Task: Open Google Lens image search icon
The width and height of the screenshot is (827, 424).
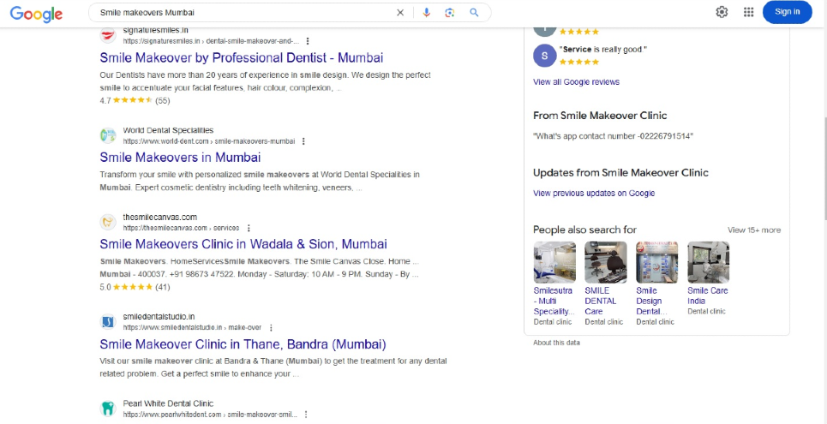Action: click(450, 13)
